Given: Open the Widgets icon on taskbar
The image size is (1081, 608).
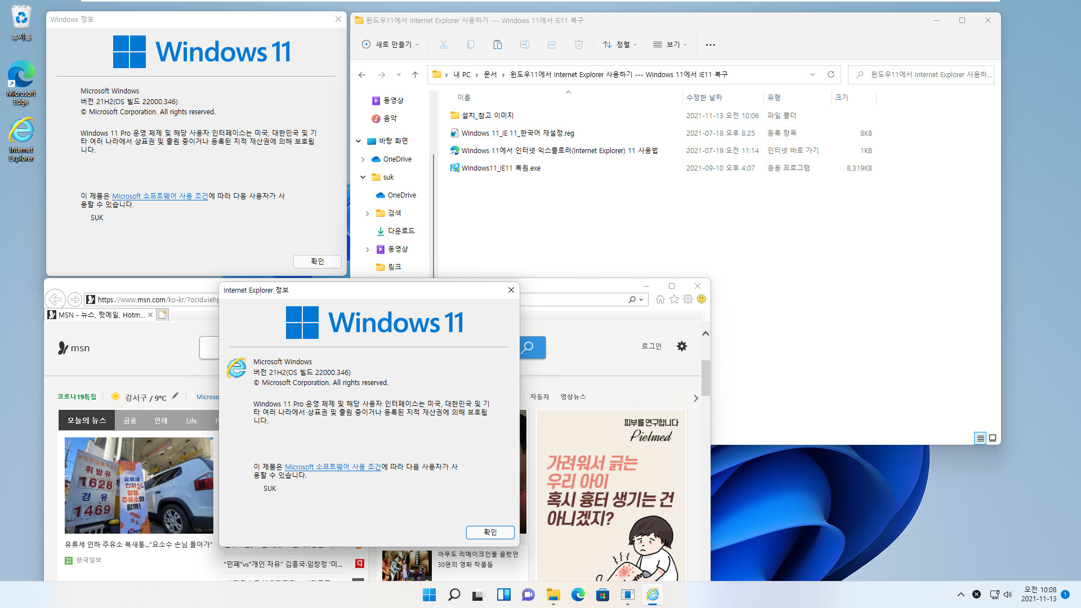Looking at the screenshot, I should coord(503,594).
